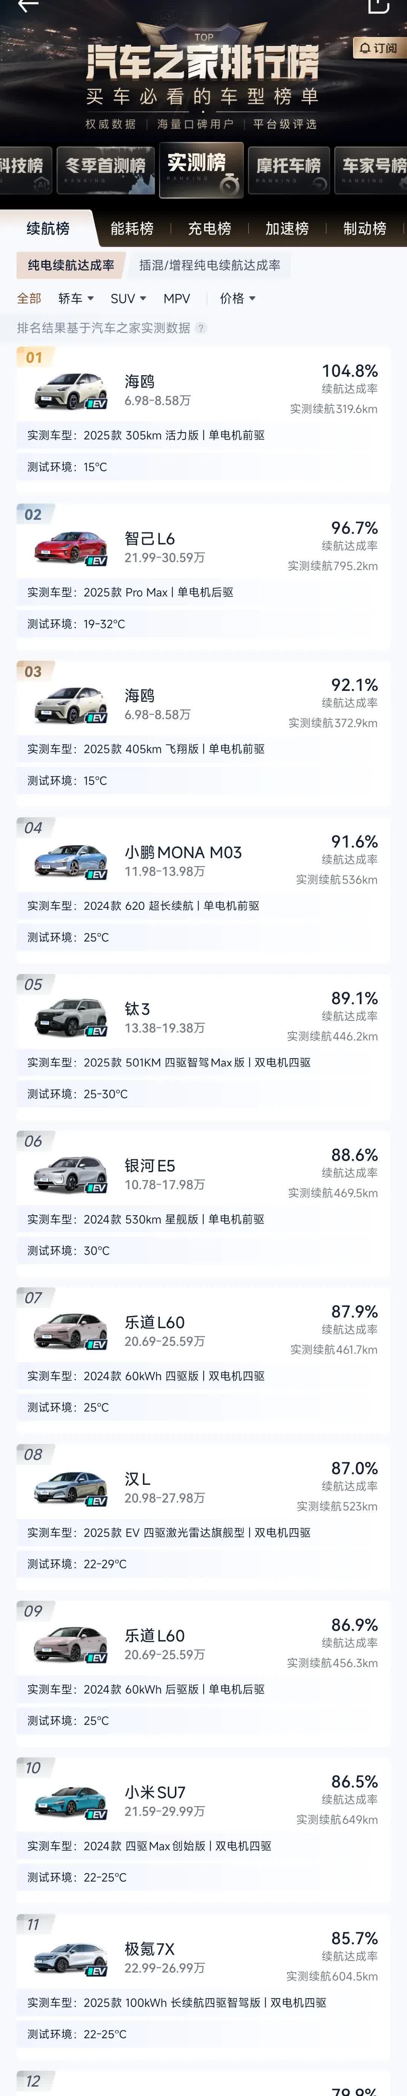407x2096 pixels.
Task: Switch to the 充电榜 tab
Action: pyautogui.click(x=210, y=229)
